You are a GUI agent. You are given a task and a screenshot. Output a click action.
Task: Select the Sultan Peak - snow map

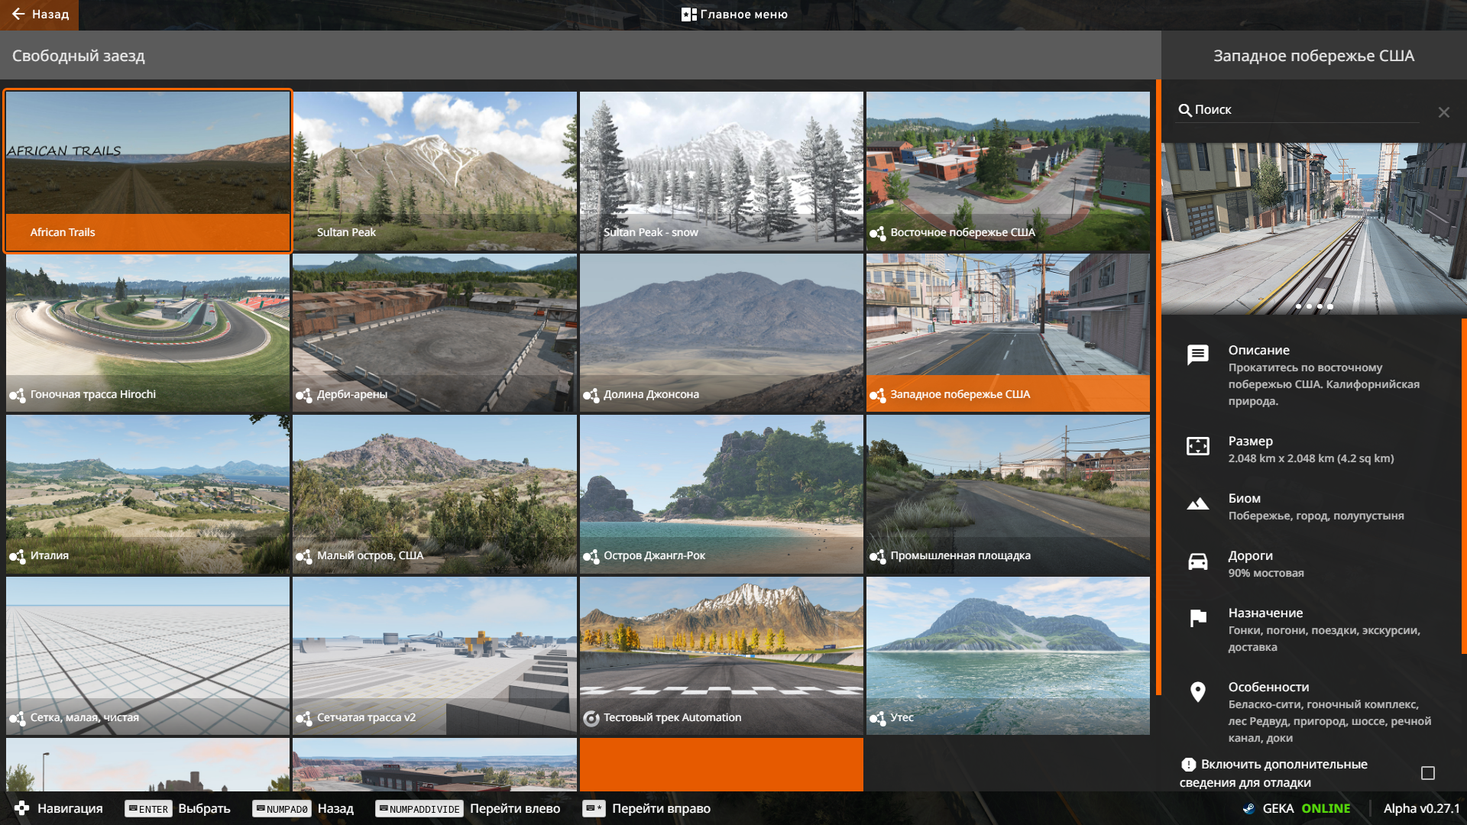click(721, 170)
